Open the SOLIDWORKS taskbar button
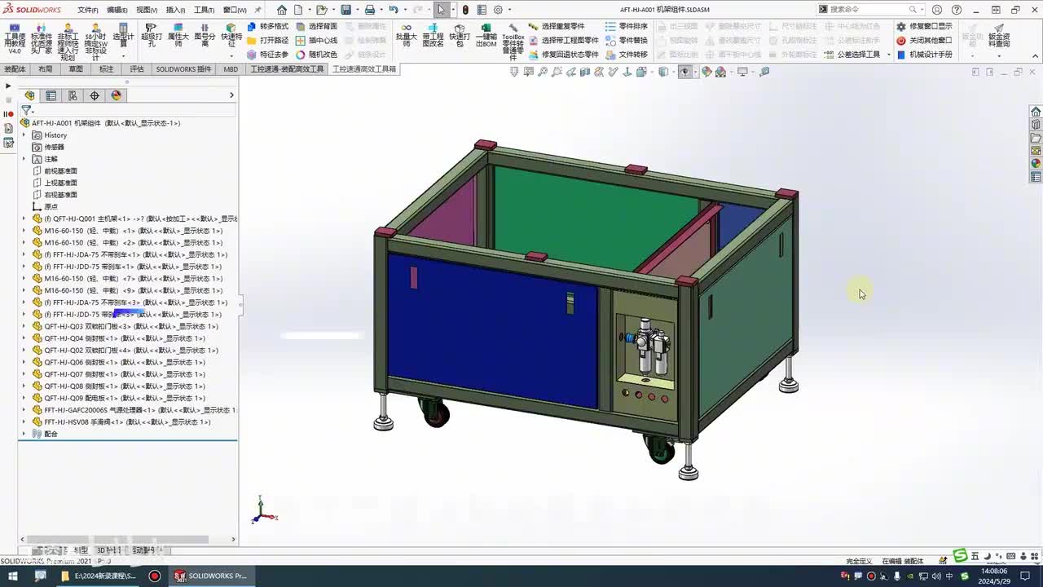 [210, 576]
